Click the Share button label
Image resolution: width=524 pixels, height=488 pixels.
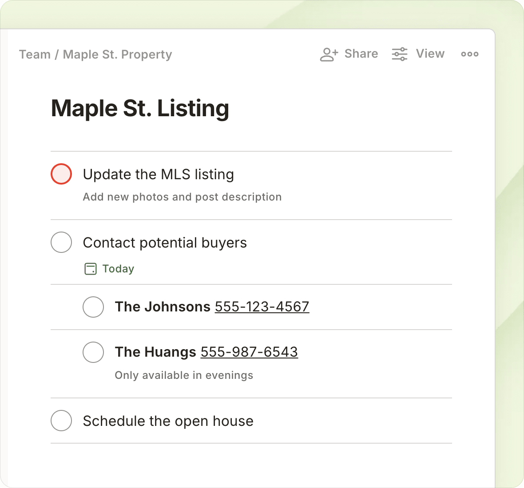361,54
